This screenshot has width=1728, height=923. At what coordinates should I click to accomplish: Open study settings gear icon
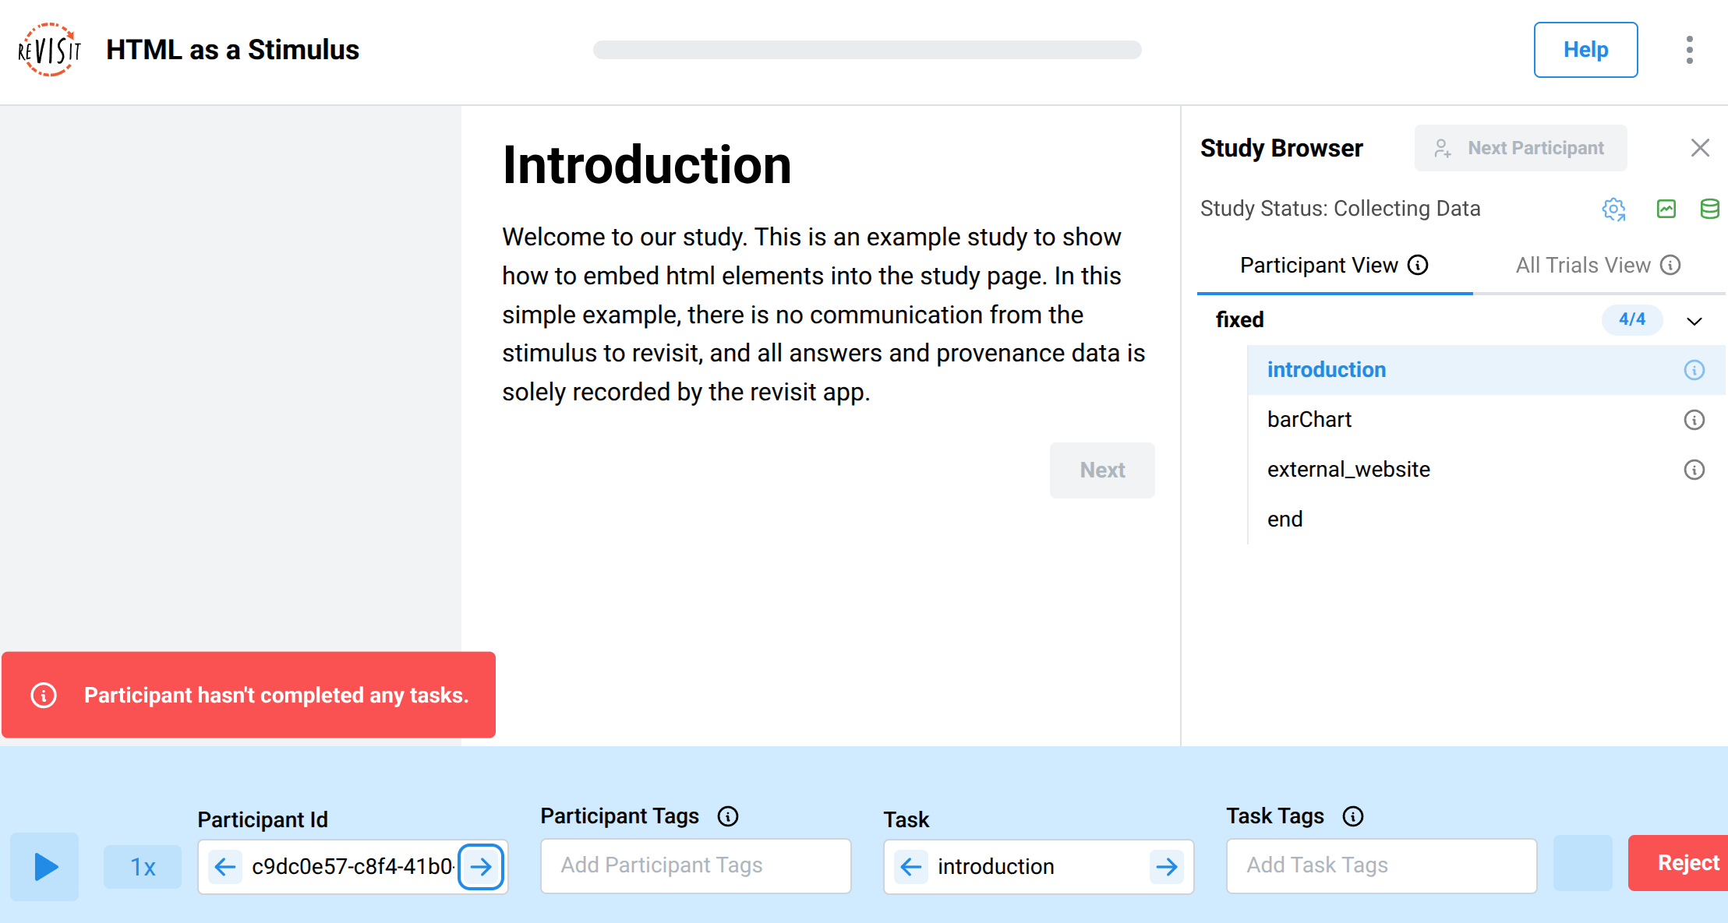pyautogui.click(x=1613, y=209)
